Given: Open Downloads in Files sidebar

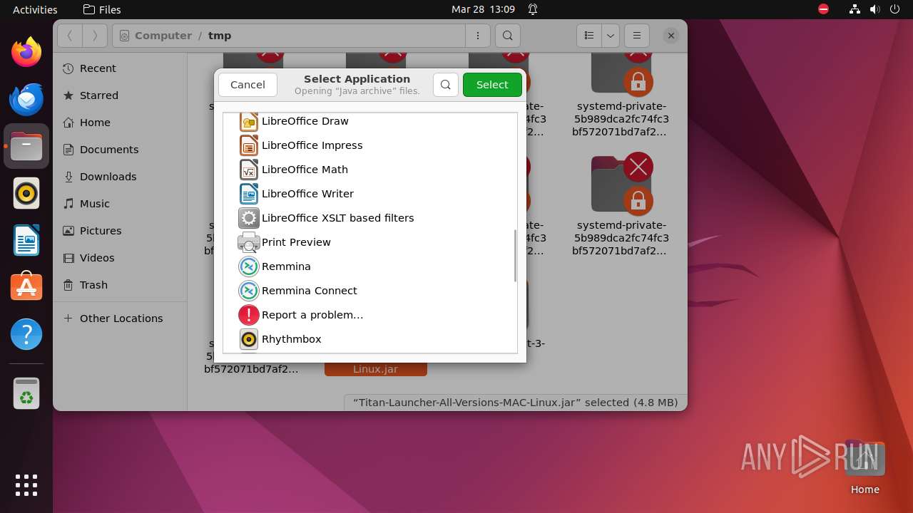Looking at the screenshot, I should (x=120, y=177).
